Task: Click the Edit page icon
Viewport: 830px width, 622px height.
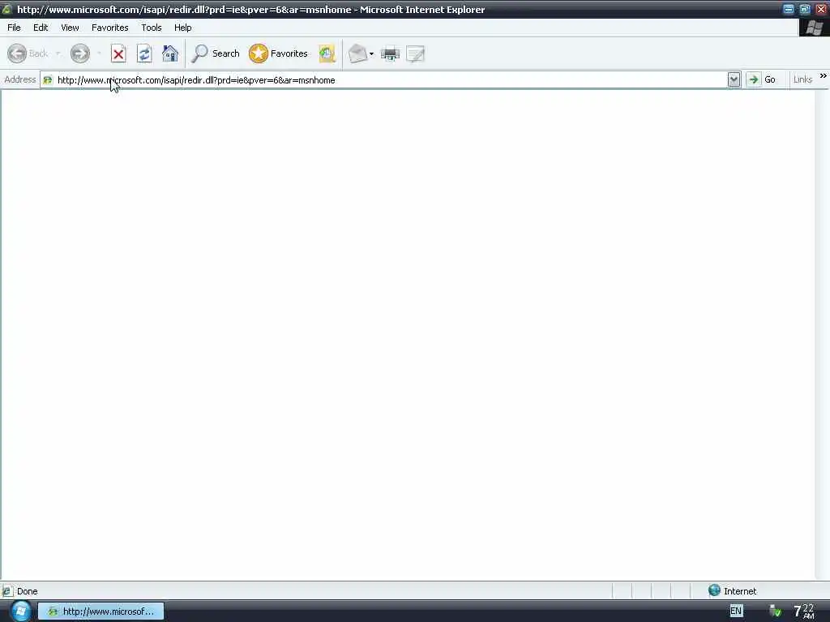Action: coord(416,53)
